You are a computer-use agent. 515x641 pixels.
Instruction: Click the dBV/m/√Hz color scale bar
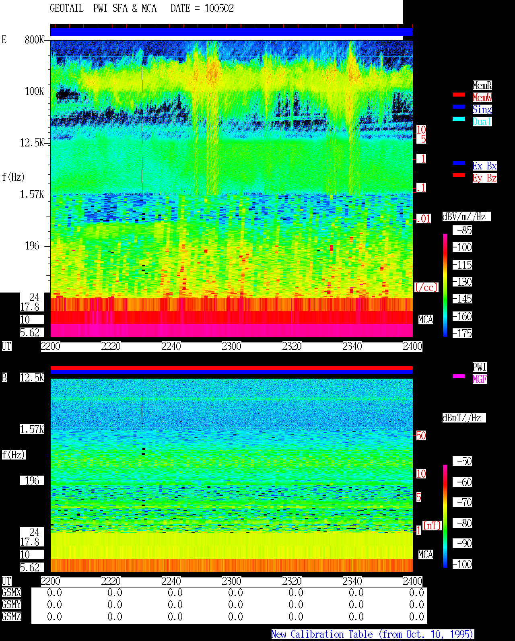pos(445,285)
